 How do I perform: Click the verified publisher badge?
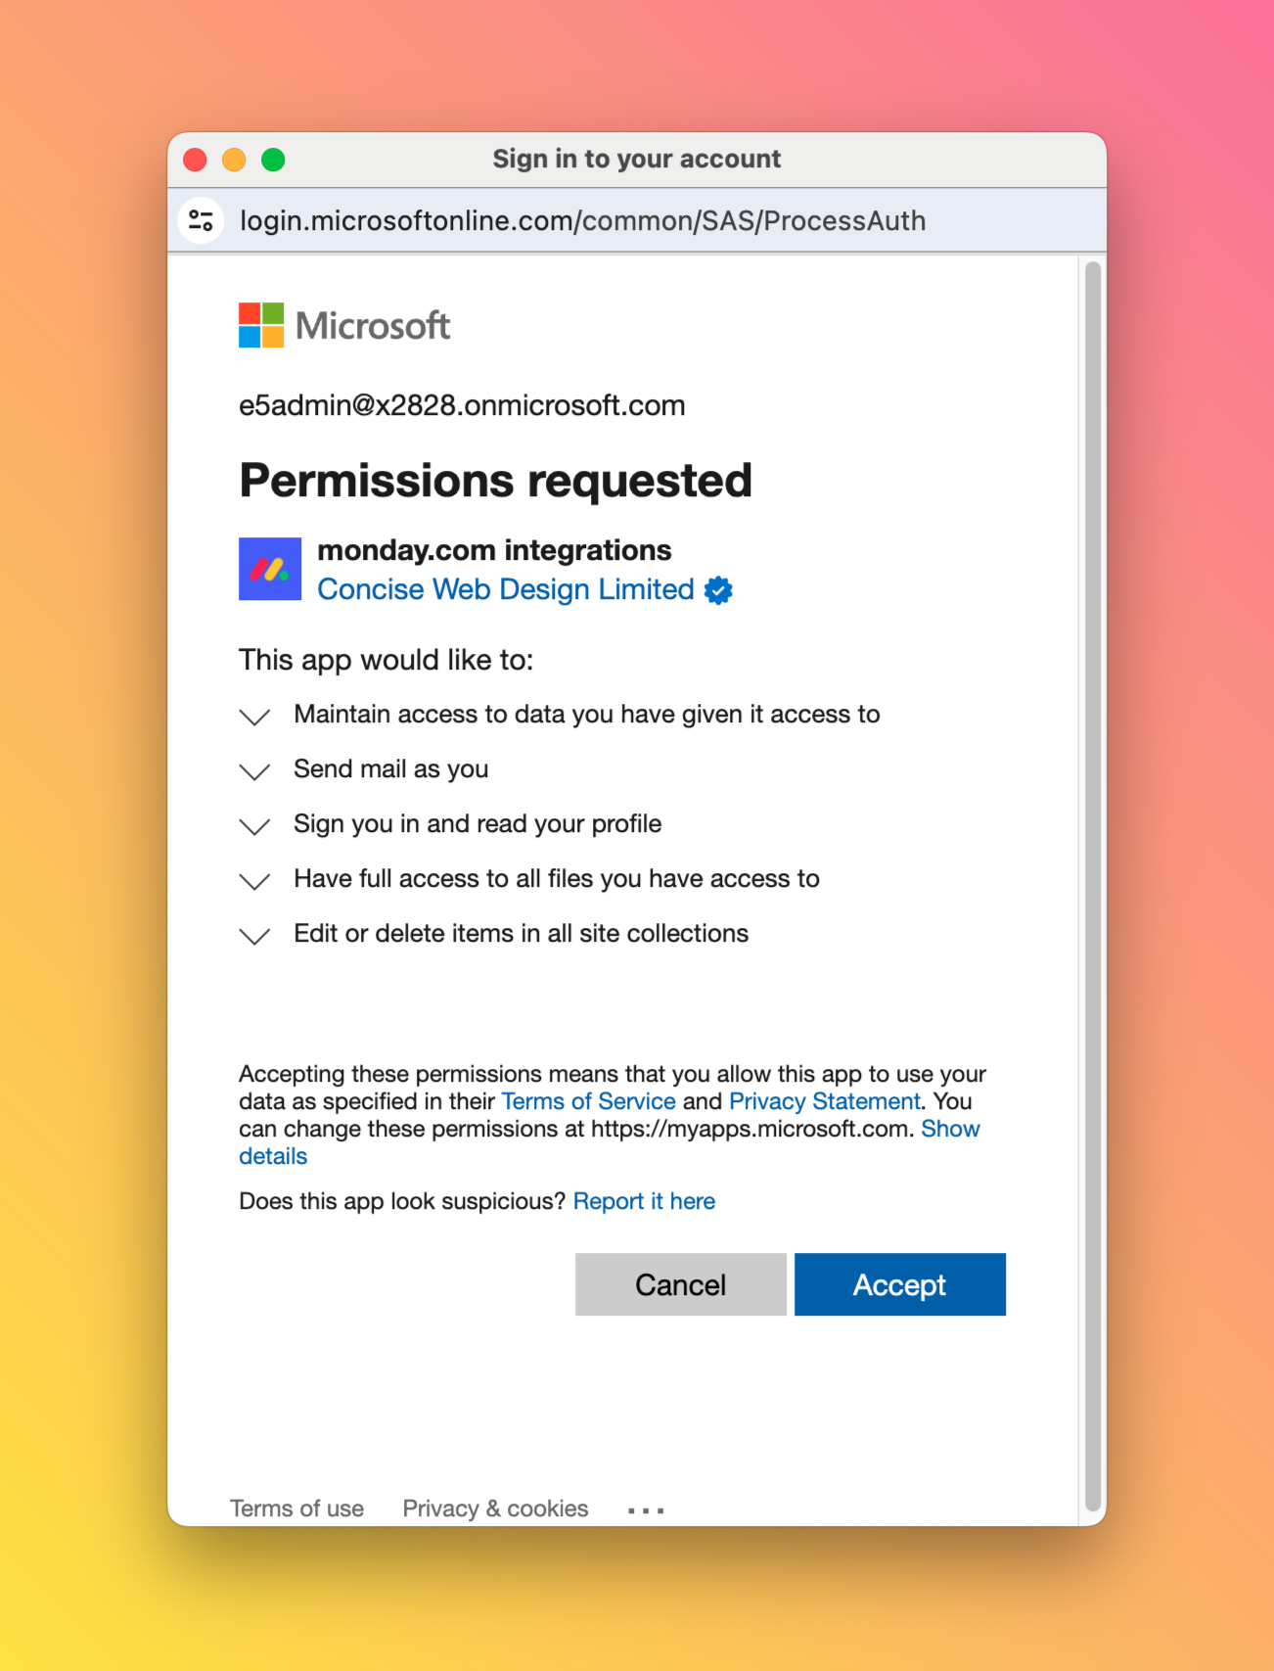(x=718, y=590)
